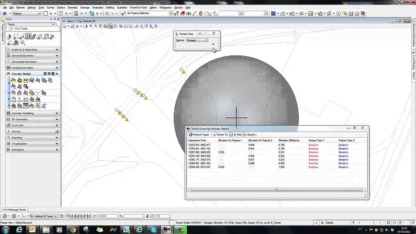This screenshot has width=416, height=234.
Task: Toggle view 8 button in view group
Action: (89, 216)
